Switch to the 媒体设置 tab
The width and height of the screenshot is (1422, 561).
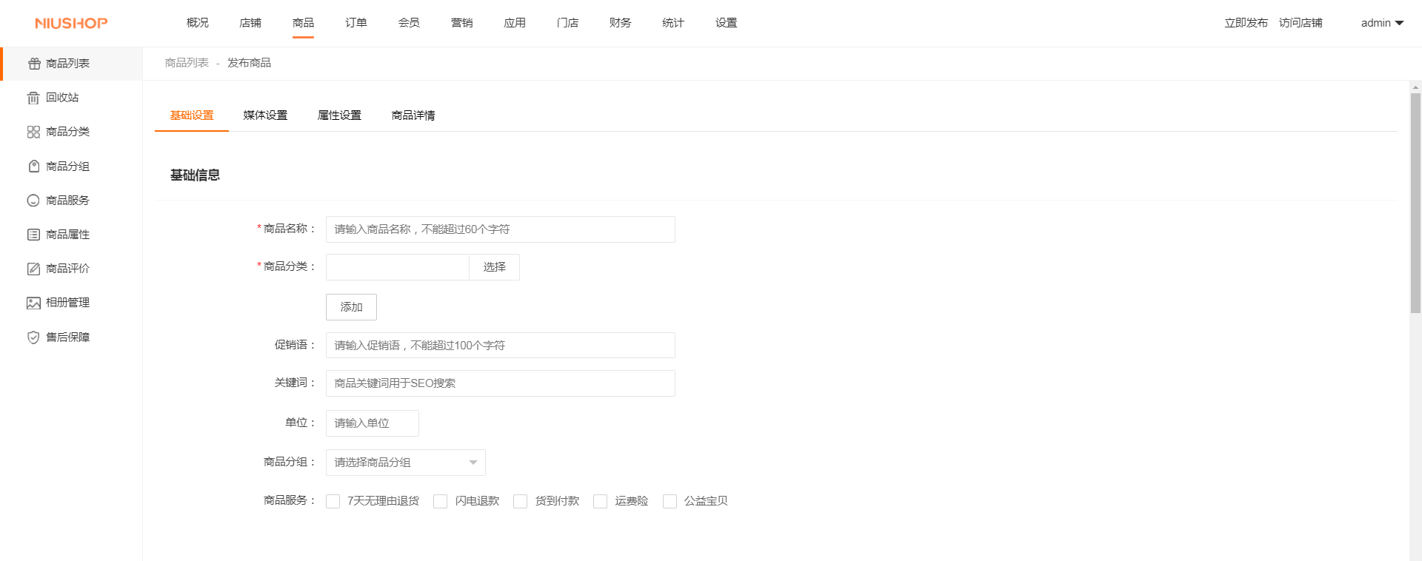[265, 115]
